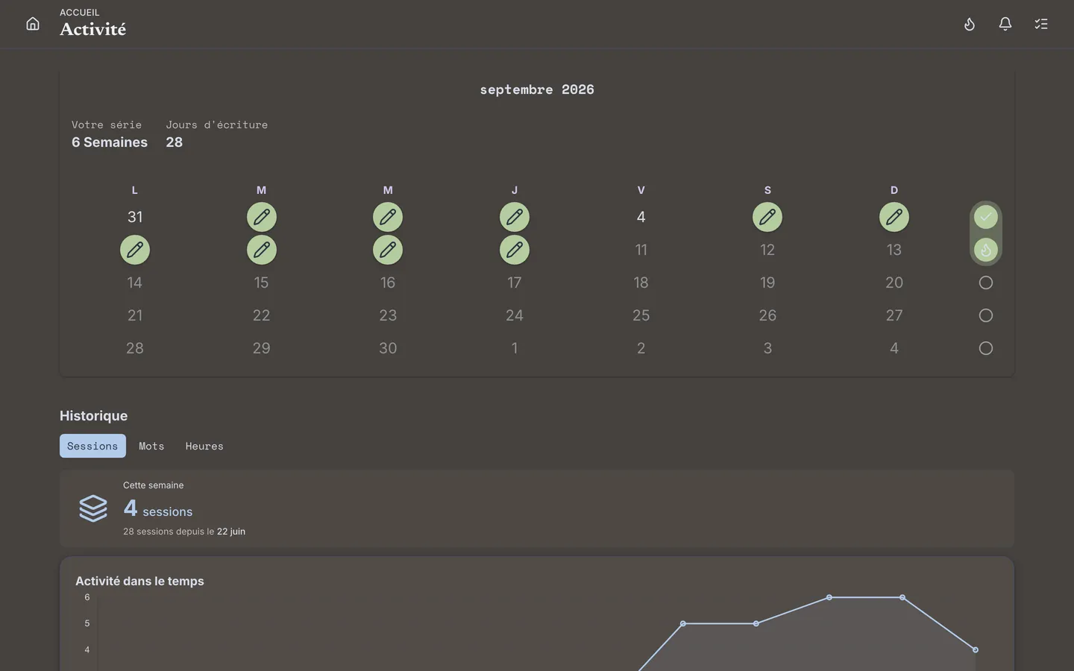Select day 14 in the calendar
1074x671 pixels.
135,283
